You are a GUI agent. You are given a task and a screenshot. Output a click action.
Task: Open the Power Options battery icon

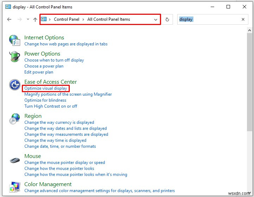pos(14,57)
